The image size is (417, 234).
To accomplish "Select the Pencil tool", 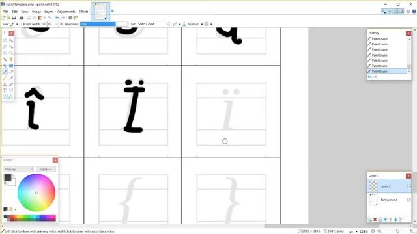I will [5, 78].
